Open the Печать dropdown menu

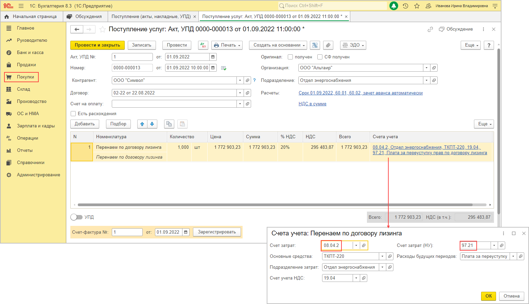[x=227, y=45]
